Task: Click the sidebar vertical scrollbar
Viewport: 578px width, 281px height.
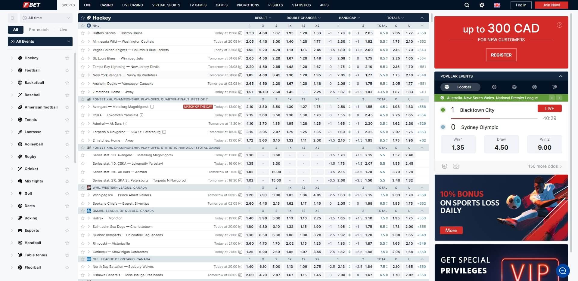Action: 75,108
